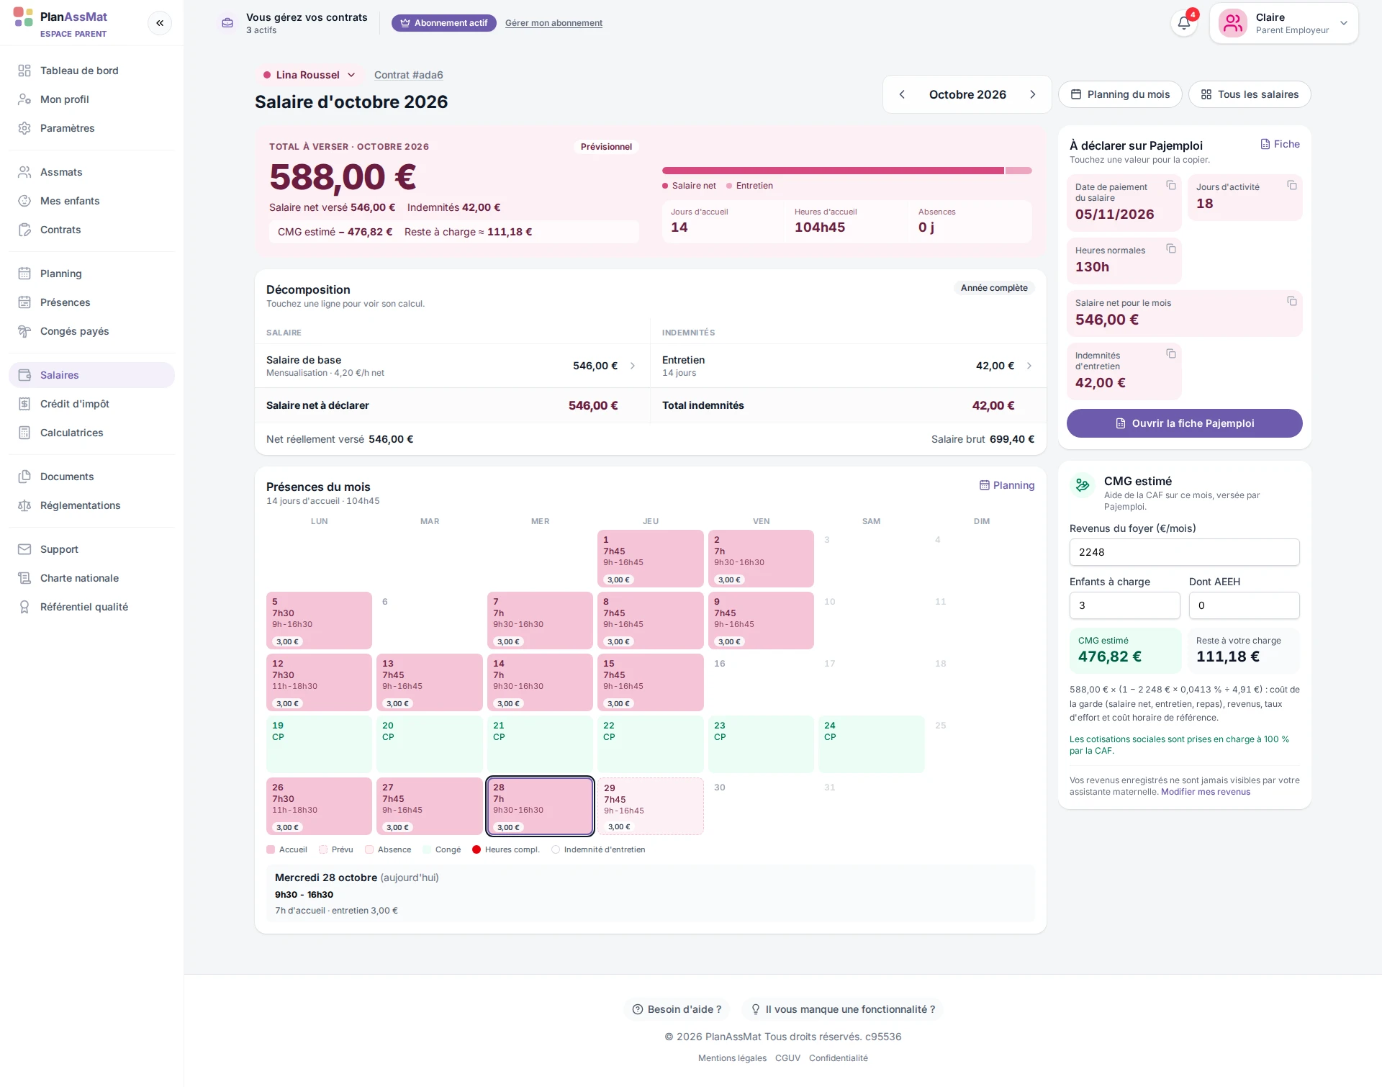This screenshot has width=1382, height=1087.
Task: Collapse the sidebar with the double-chevron icon
Action: pos(160,23)
